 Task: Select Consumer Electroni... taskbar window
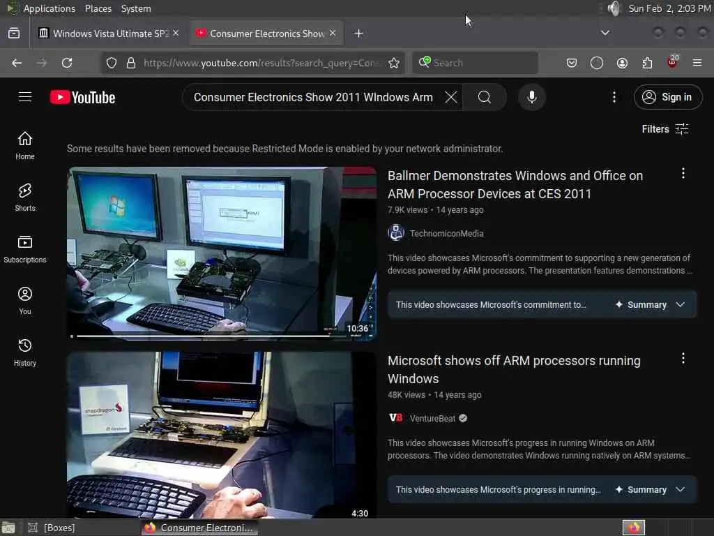click(199, 528)
